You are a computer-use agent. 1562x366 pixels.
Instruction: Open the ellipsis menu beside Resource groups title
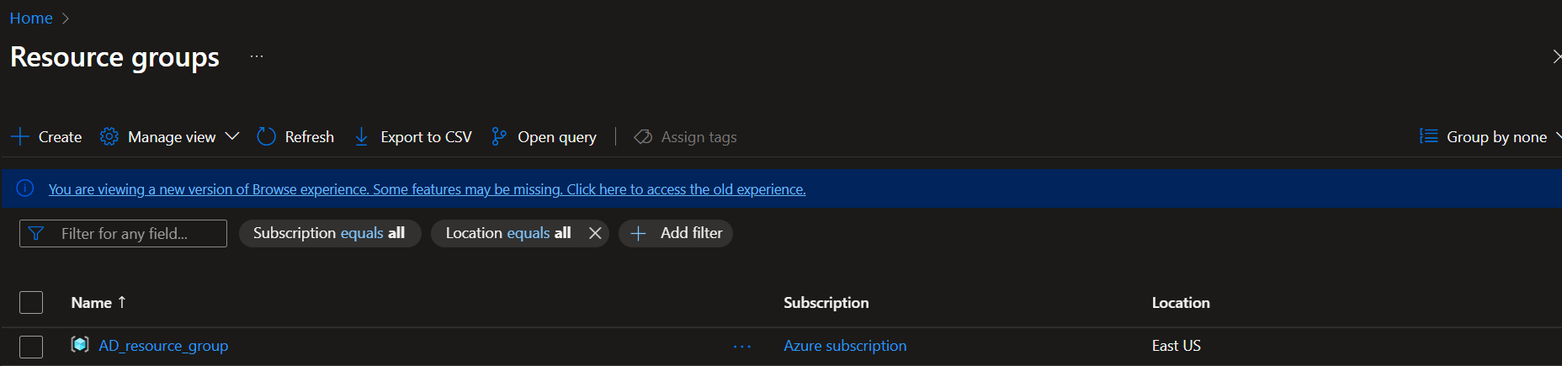click(x=257, y=56)
